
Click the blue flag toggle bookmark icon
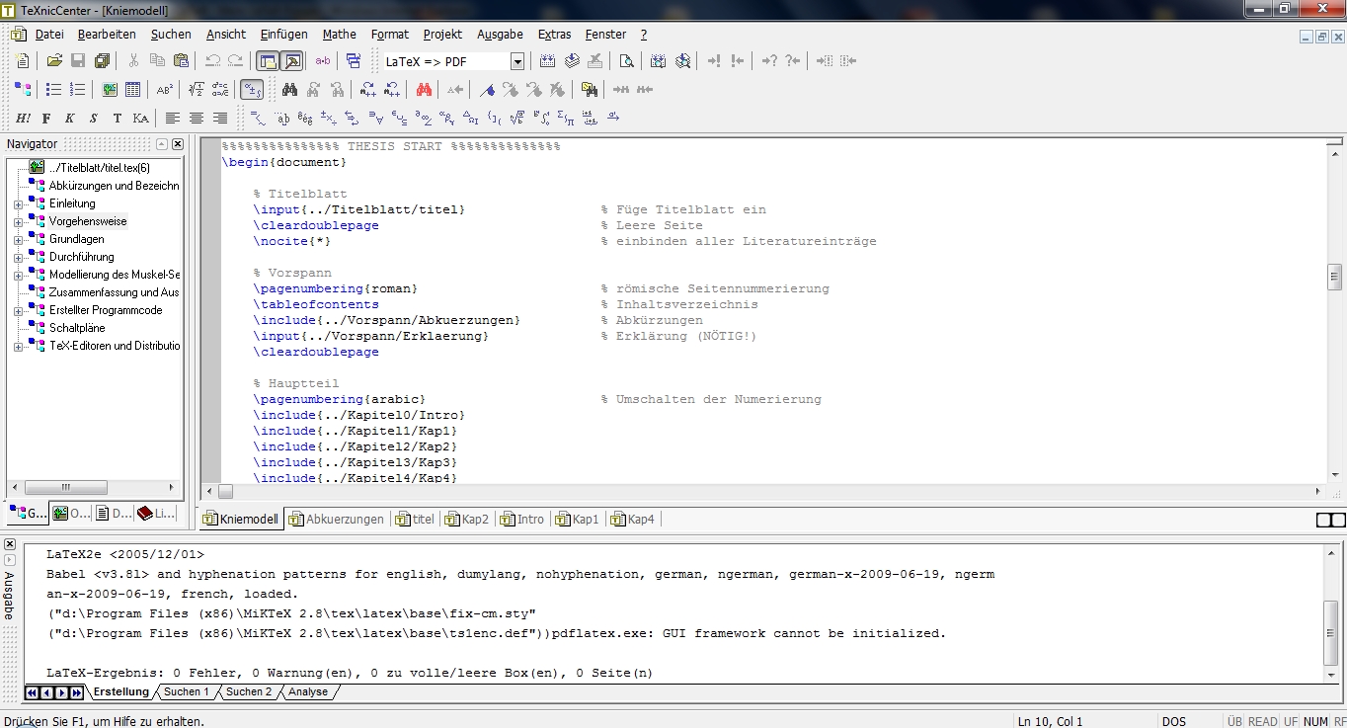(487, 90)
